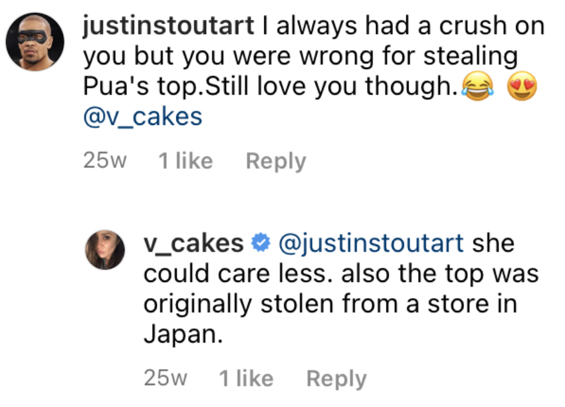Screen dimensions: 565x407
Task: Click the crying-laughing emoji in the first comment
Action: coord(478,86)
